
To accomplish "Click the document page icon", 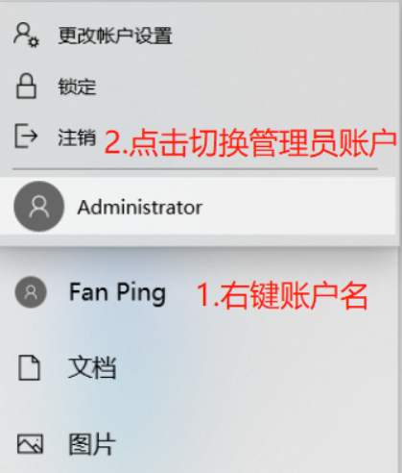I will pos(29,367).
